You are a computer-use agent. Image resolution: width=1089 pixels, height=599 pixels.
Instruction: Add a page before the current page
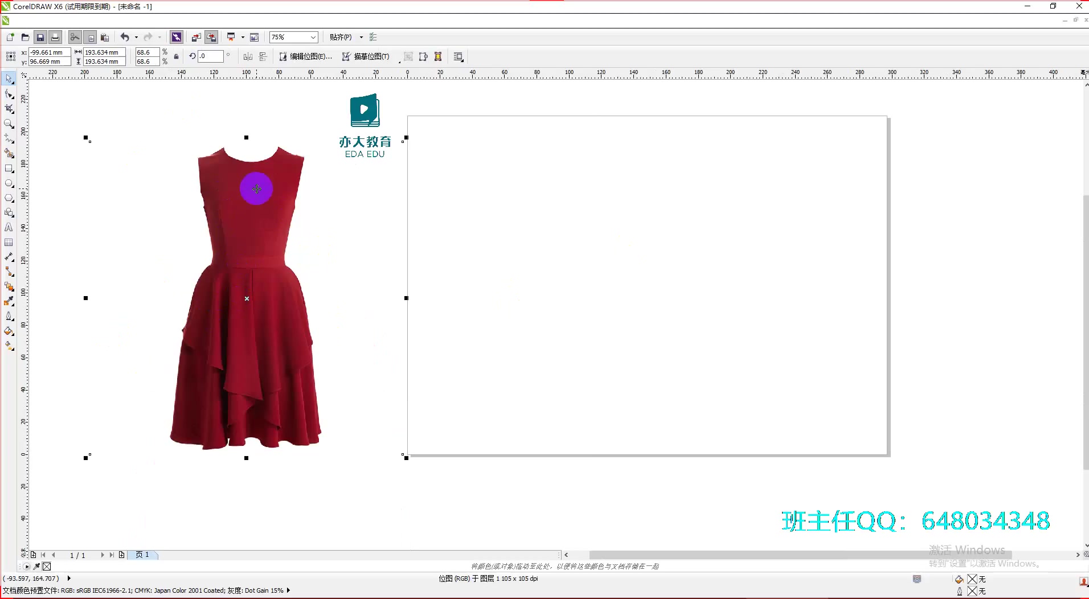coord(34,555)
